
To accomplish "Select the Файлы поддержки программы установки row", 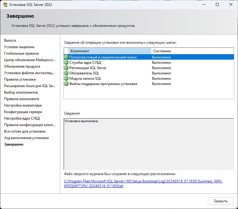I will [x=149, y=84].
